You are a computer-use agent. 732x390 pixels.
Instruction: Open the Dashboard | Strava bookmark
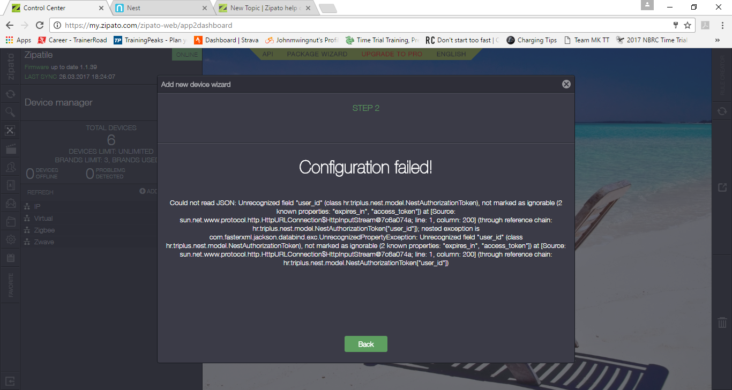pyautogui.click(x=226, y=40)
